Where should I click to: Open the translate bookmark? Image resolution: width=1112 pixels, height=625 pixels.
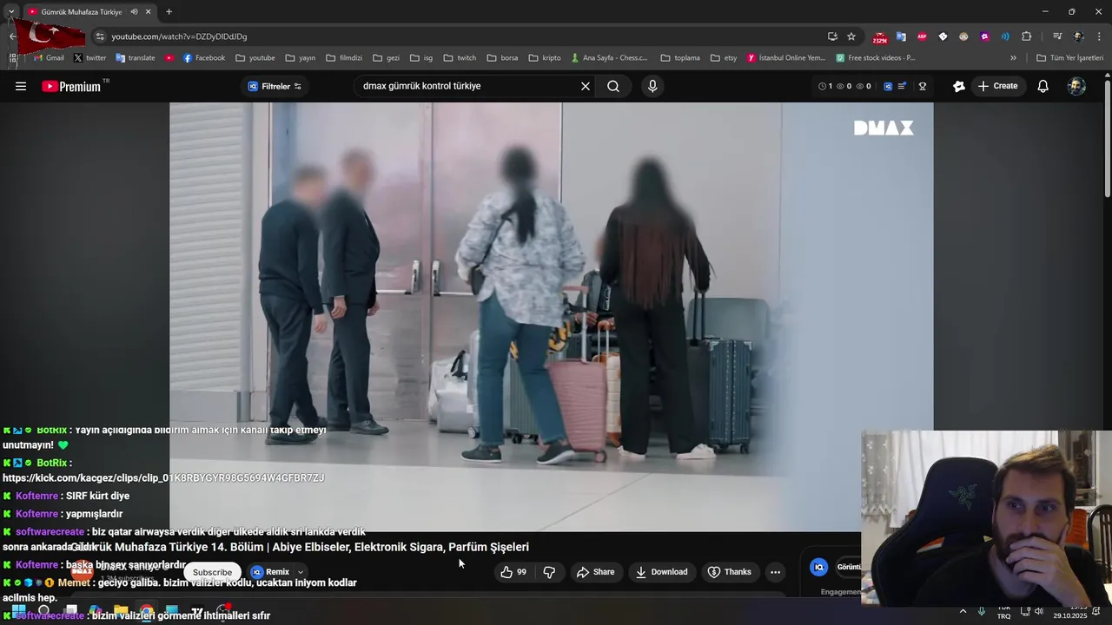pos(135,58)
